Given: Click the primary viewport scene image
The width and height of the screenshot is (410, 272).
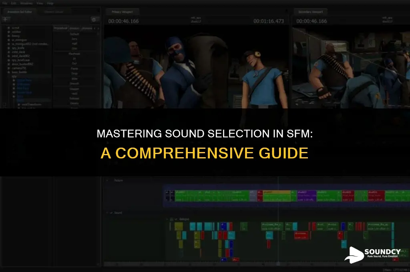Looking at the screenshot, I should point(197,67).
